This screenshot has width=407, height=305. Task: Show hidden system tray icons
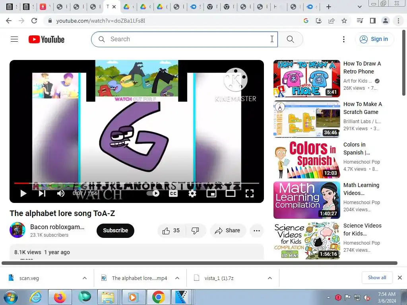pos(328,297)
